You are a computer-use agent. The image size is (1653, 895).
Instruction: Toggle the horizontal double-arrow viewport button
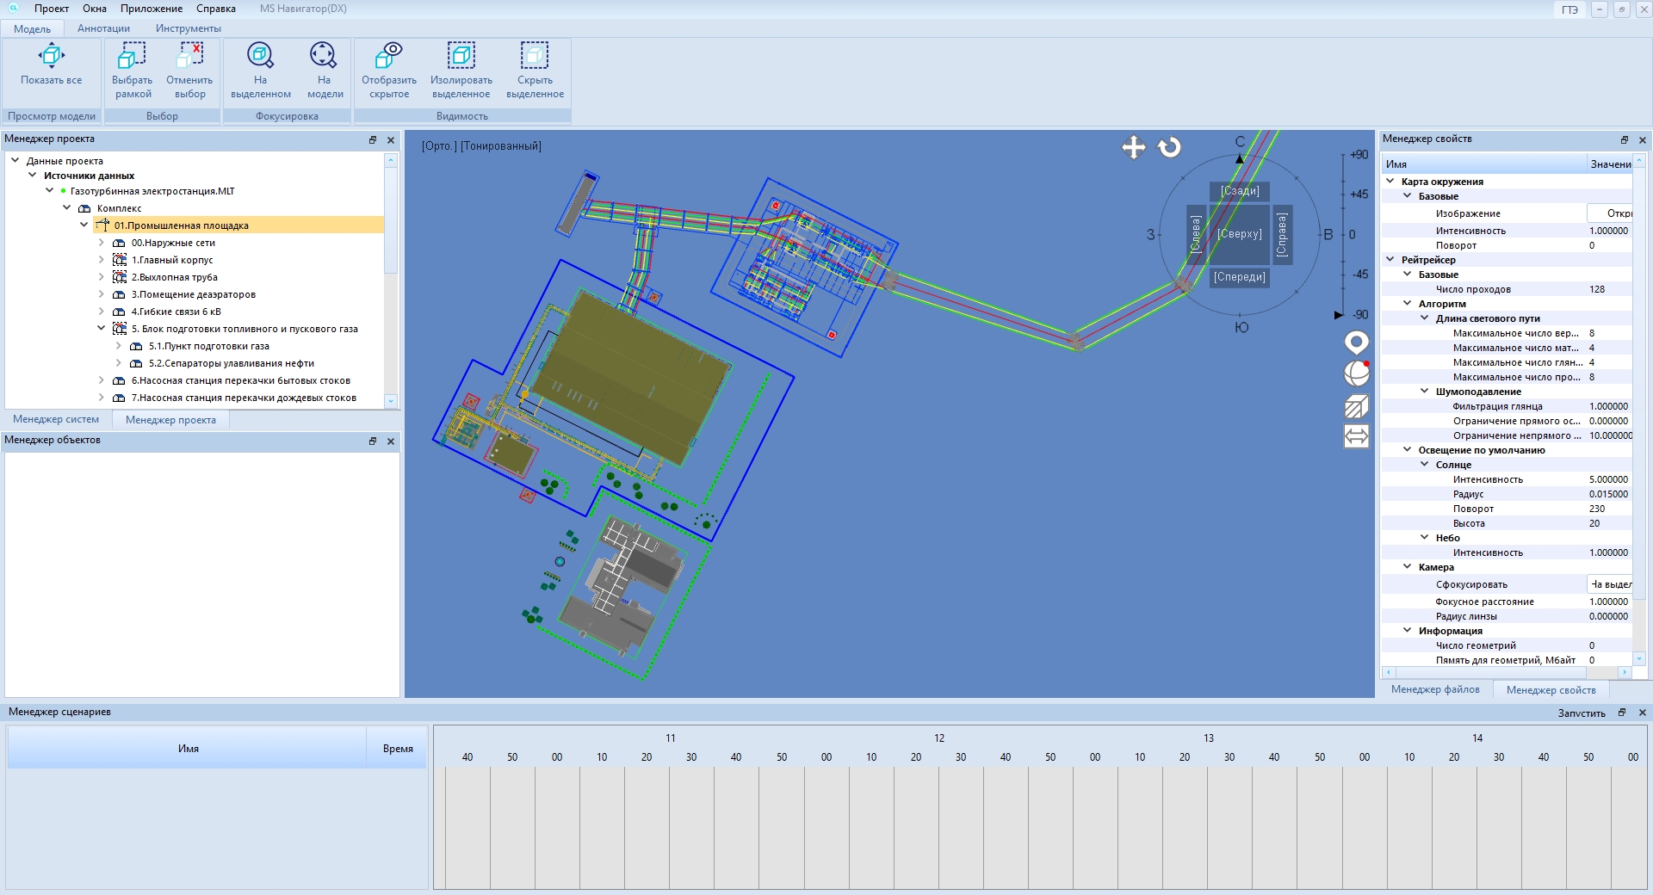point(1356,437)
